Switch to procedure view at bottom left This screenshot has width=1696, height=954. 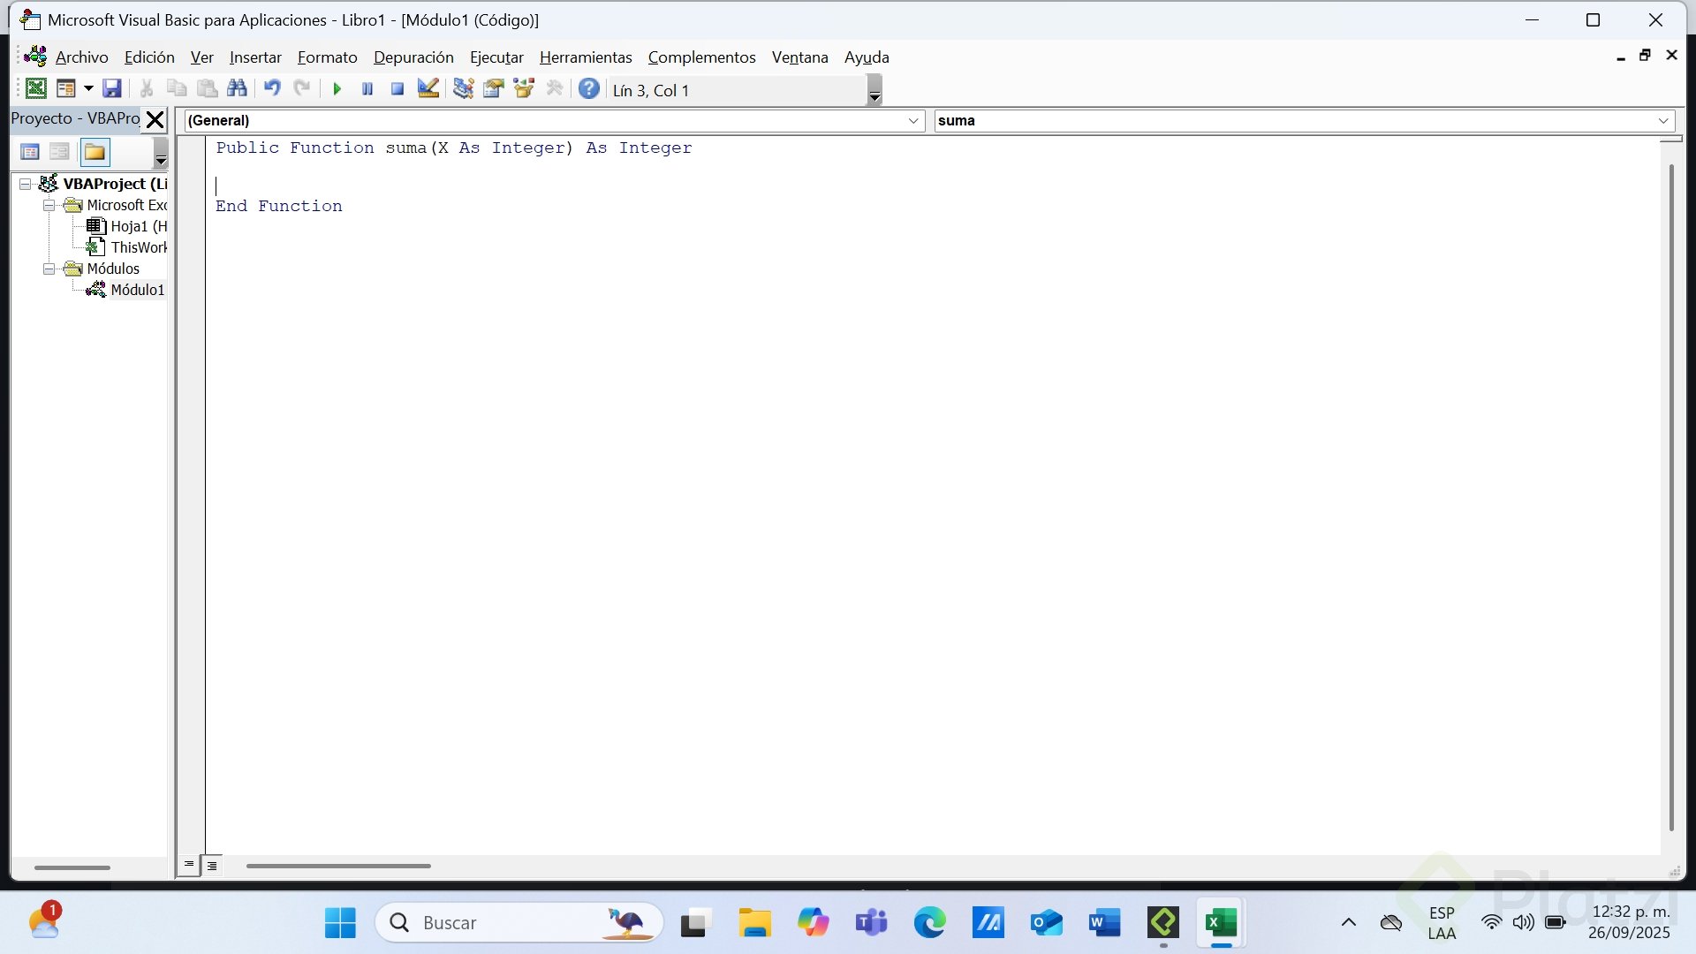189,866
